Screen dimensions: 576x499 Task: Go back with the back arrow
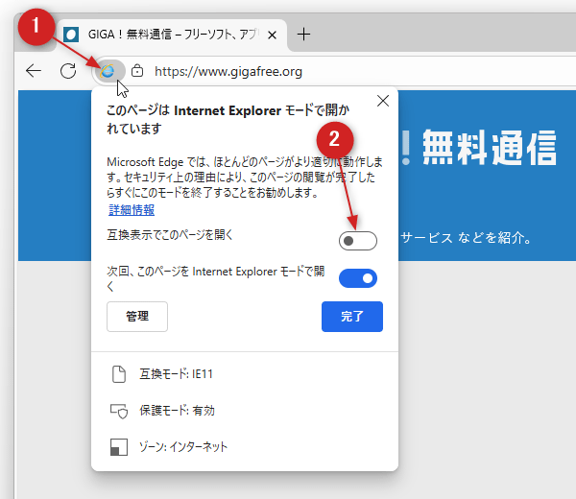tap(34, 71)
